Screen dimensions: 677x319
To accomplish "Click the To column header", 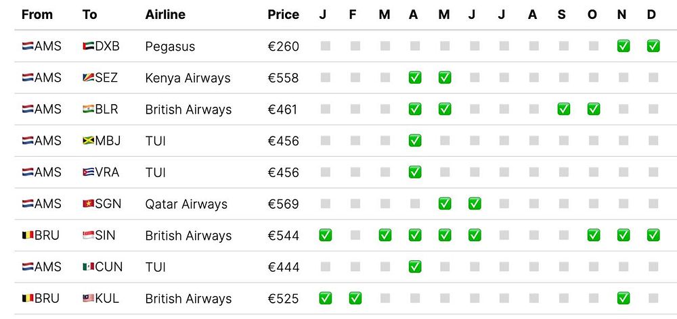I will click(89, 14).
